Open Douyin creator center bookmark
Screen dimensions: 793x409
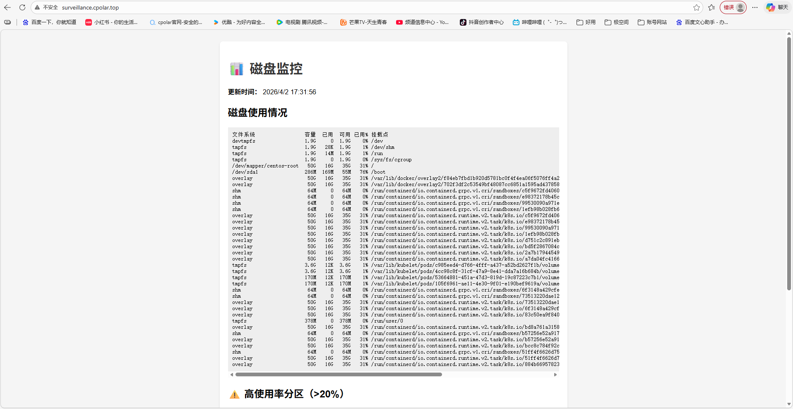click(482, 22)
